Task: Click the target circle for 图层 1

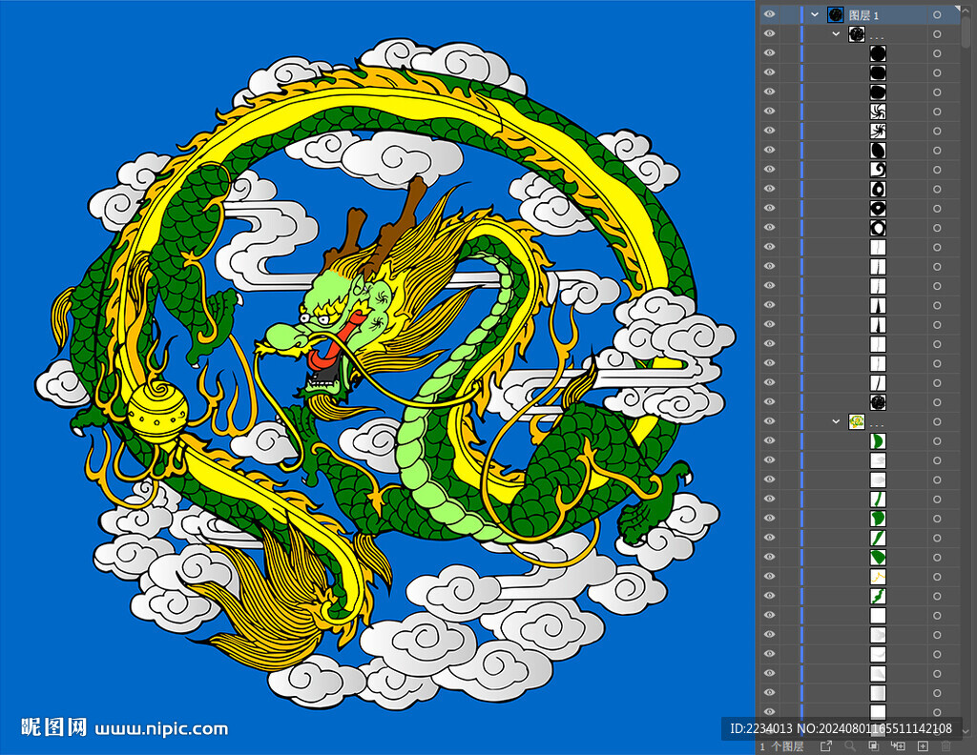Action: [x=937, y=14]
